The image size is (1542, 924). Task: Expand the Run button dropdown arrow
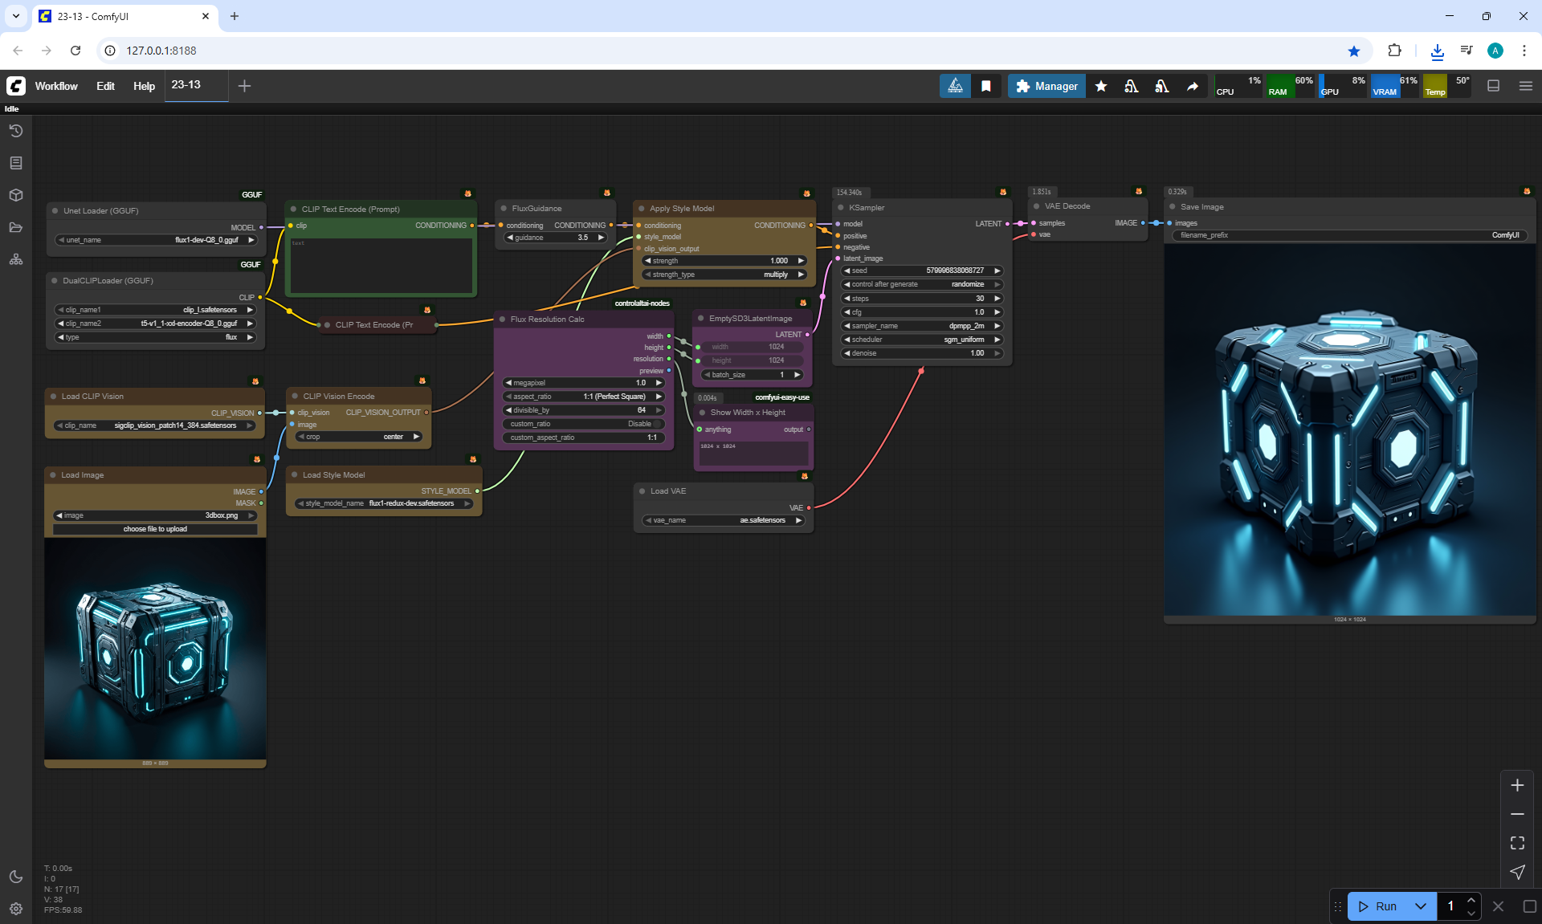point(1420,906)
